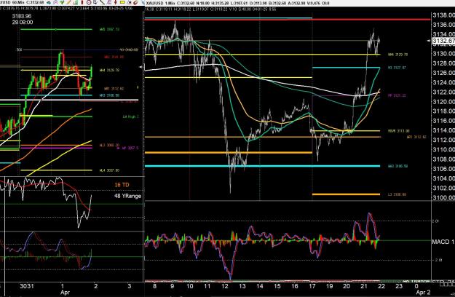
Task: Click the 3031 date label on the 60-min time axis
Action: 27,286
